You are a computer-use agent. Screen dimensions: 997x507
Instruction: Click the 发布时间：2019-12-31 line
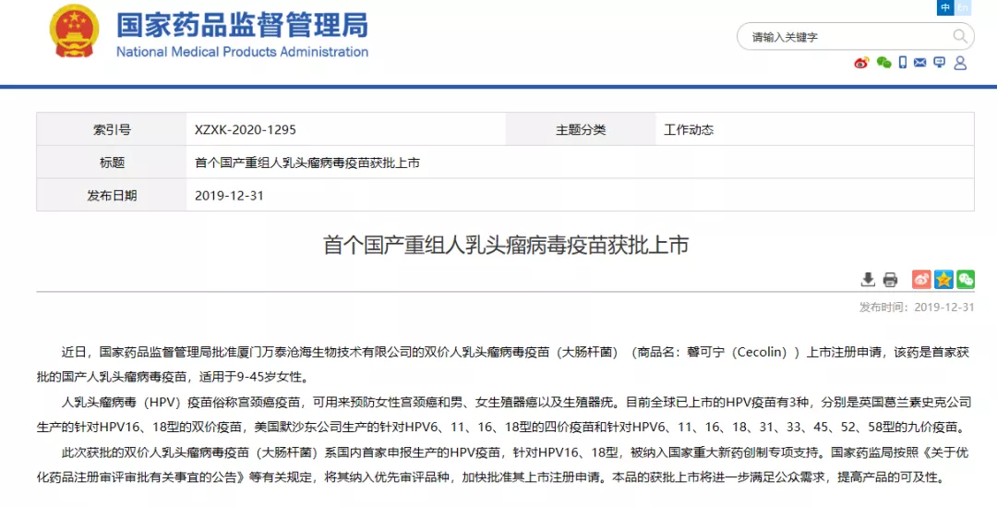pos(917,308)
